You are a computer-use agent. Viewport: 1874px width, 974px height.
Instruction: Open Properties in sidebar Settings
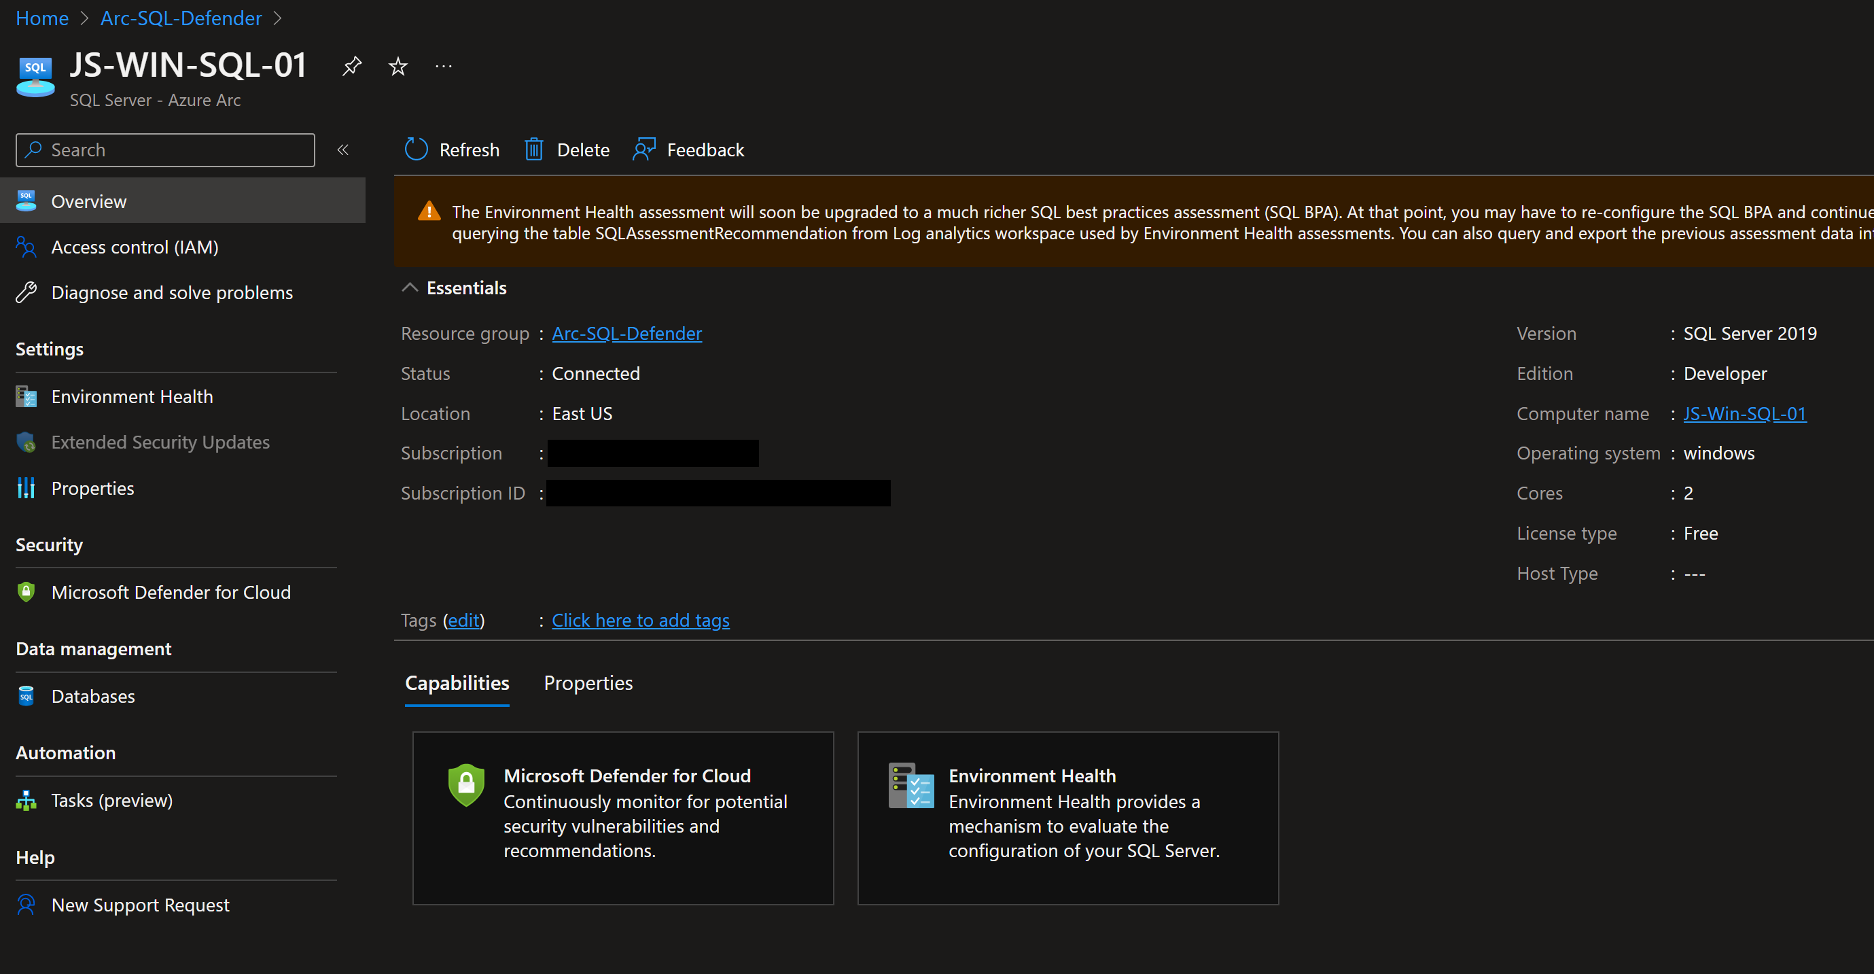[92, 488]
